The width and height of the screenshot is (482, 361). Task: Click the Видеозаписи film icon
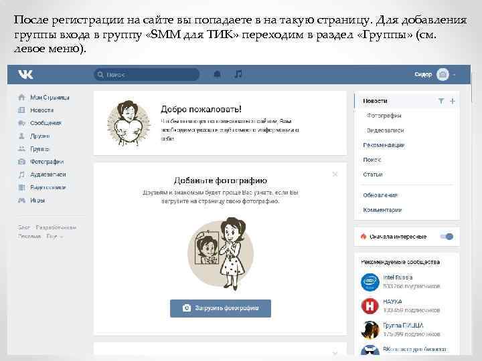click(21, 187)
